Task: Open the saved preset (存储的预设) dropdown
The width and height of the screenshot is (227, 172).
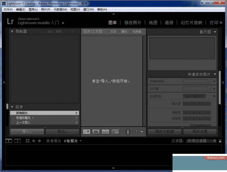Action: point(197,81)
